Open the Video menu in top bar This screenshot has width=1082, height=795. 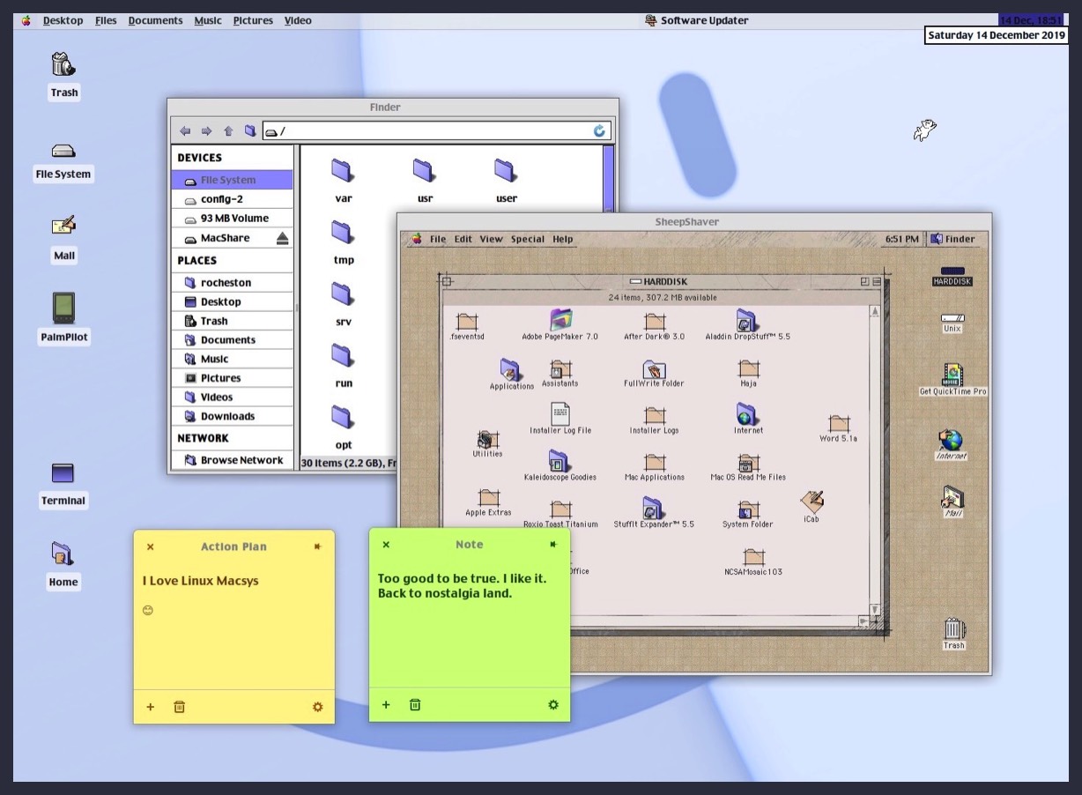[298, 20]
